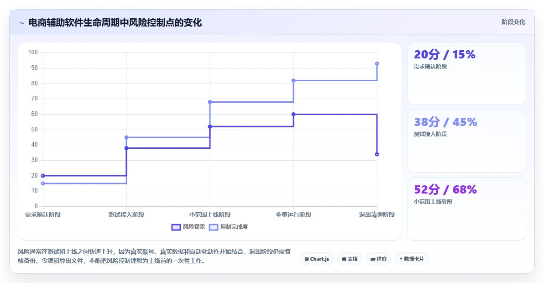The width and height of the screenshot is (544, 283).
Task: Click the title 电商辅助软件生命周期中风险控制点的变化
Action: pos(115,22)
